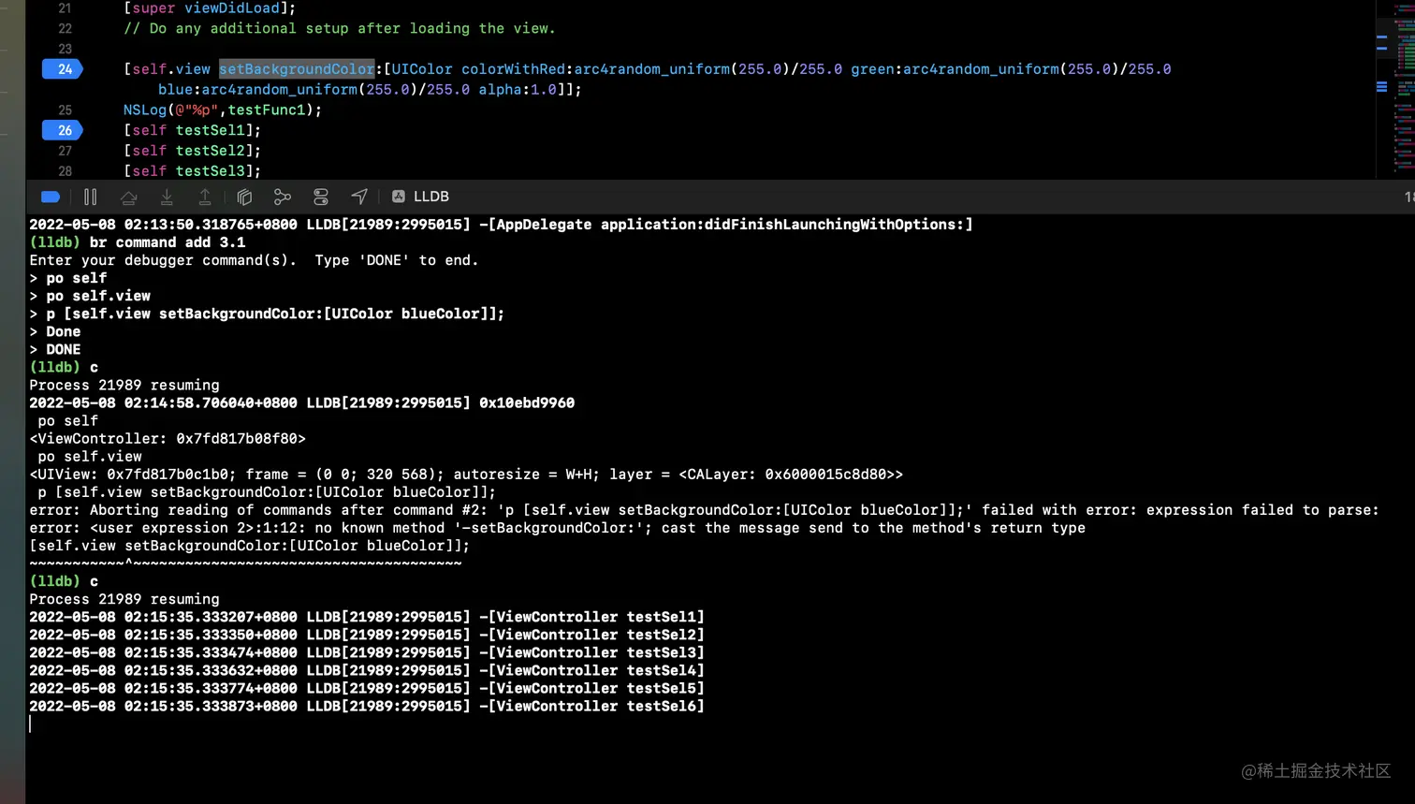Click line number 27 in the gutter
1415x804 pixels.
tap(65, 151)
